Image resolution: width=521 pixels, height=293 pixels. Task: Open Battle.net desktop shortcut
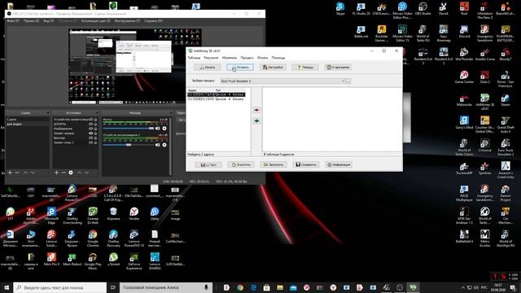coord(361,31)
